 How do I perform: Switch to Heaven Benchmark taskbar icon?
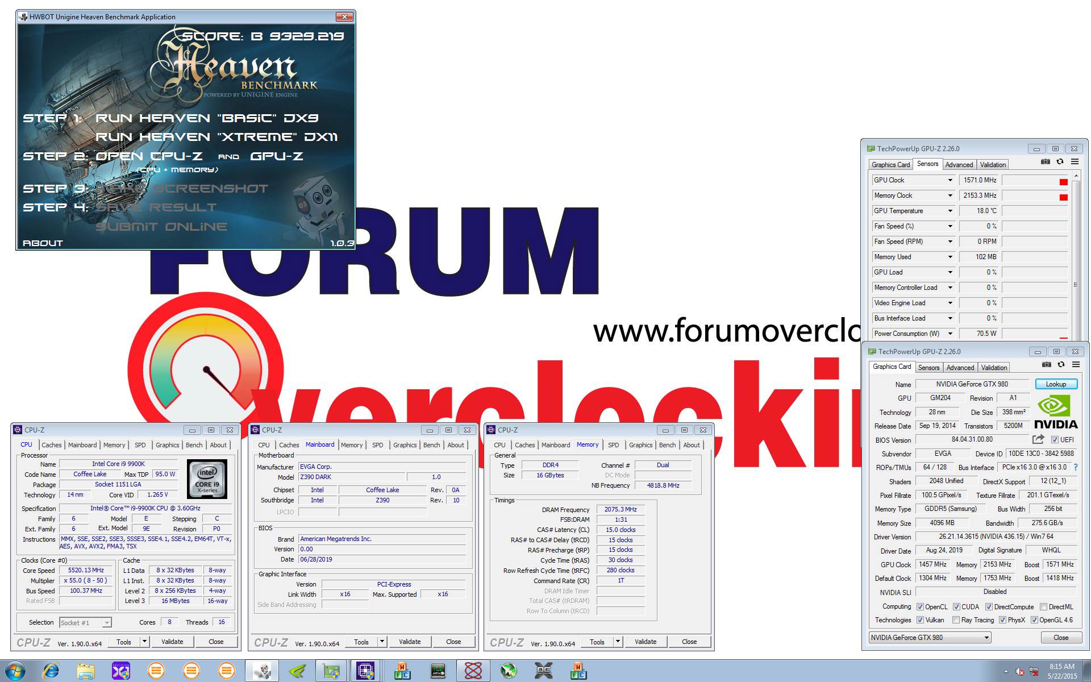[262, 671]
